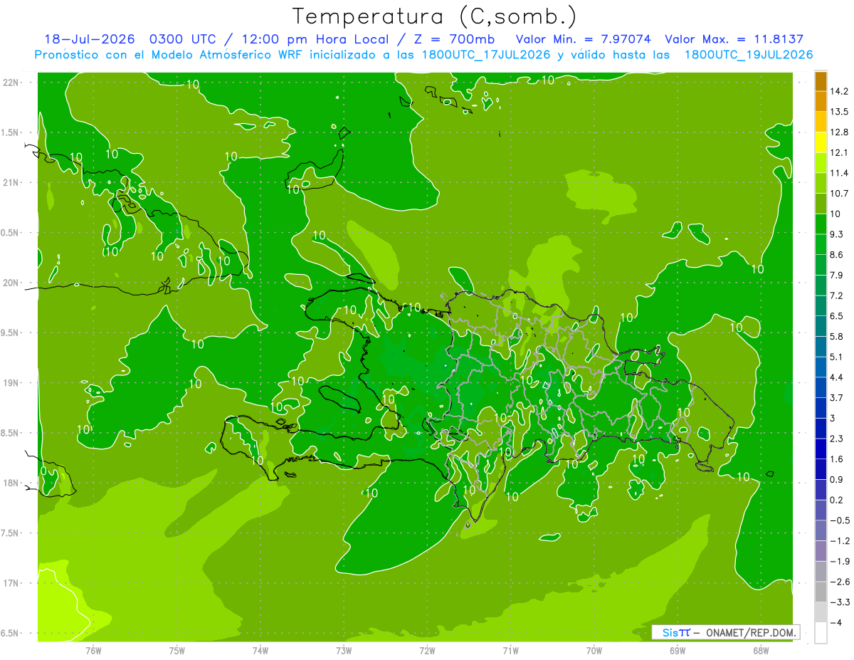The width and height of the screenshot is (854, 660).
Task: Pick the lime legend swatch between 11.4 and 12.1
Action: (821, 163)
